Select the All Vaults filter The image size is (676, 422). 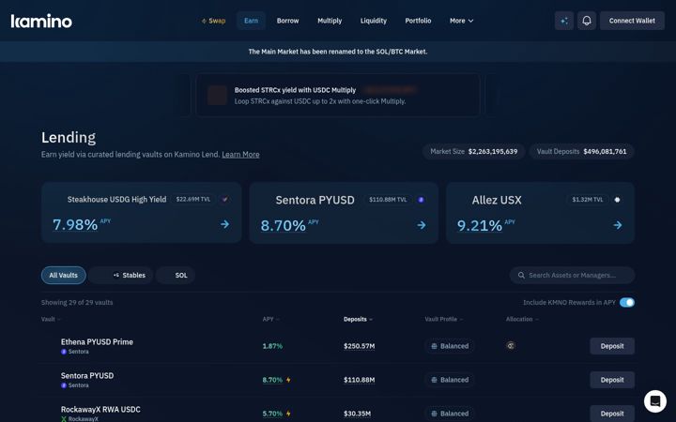point(64,275)
